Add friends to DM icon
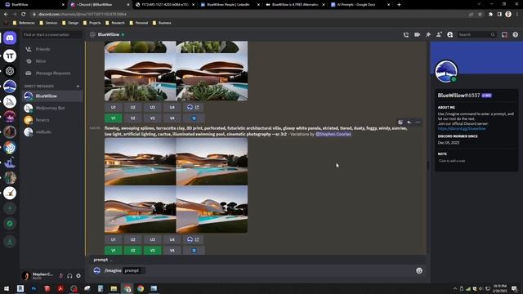This screenshot has height=294, width=523. 439,34
